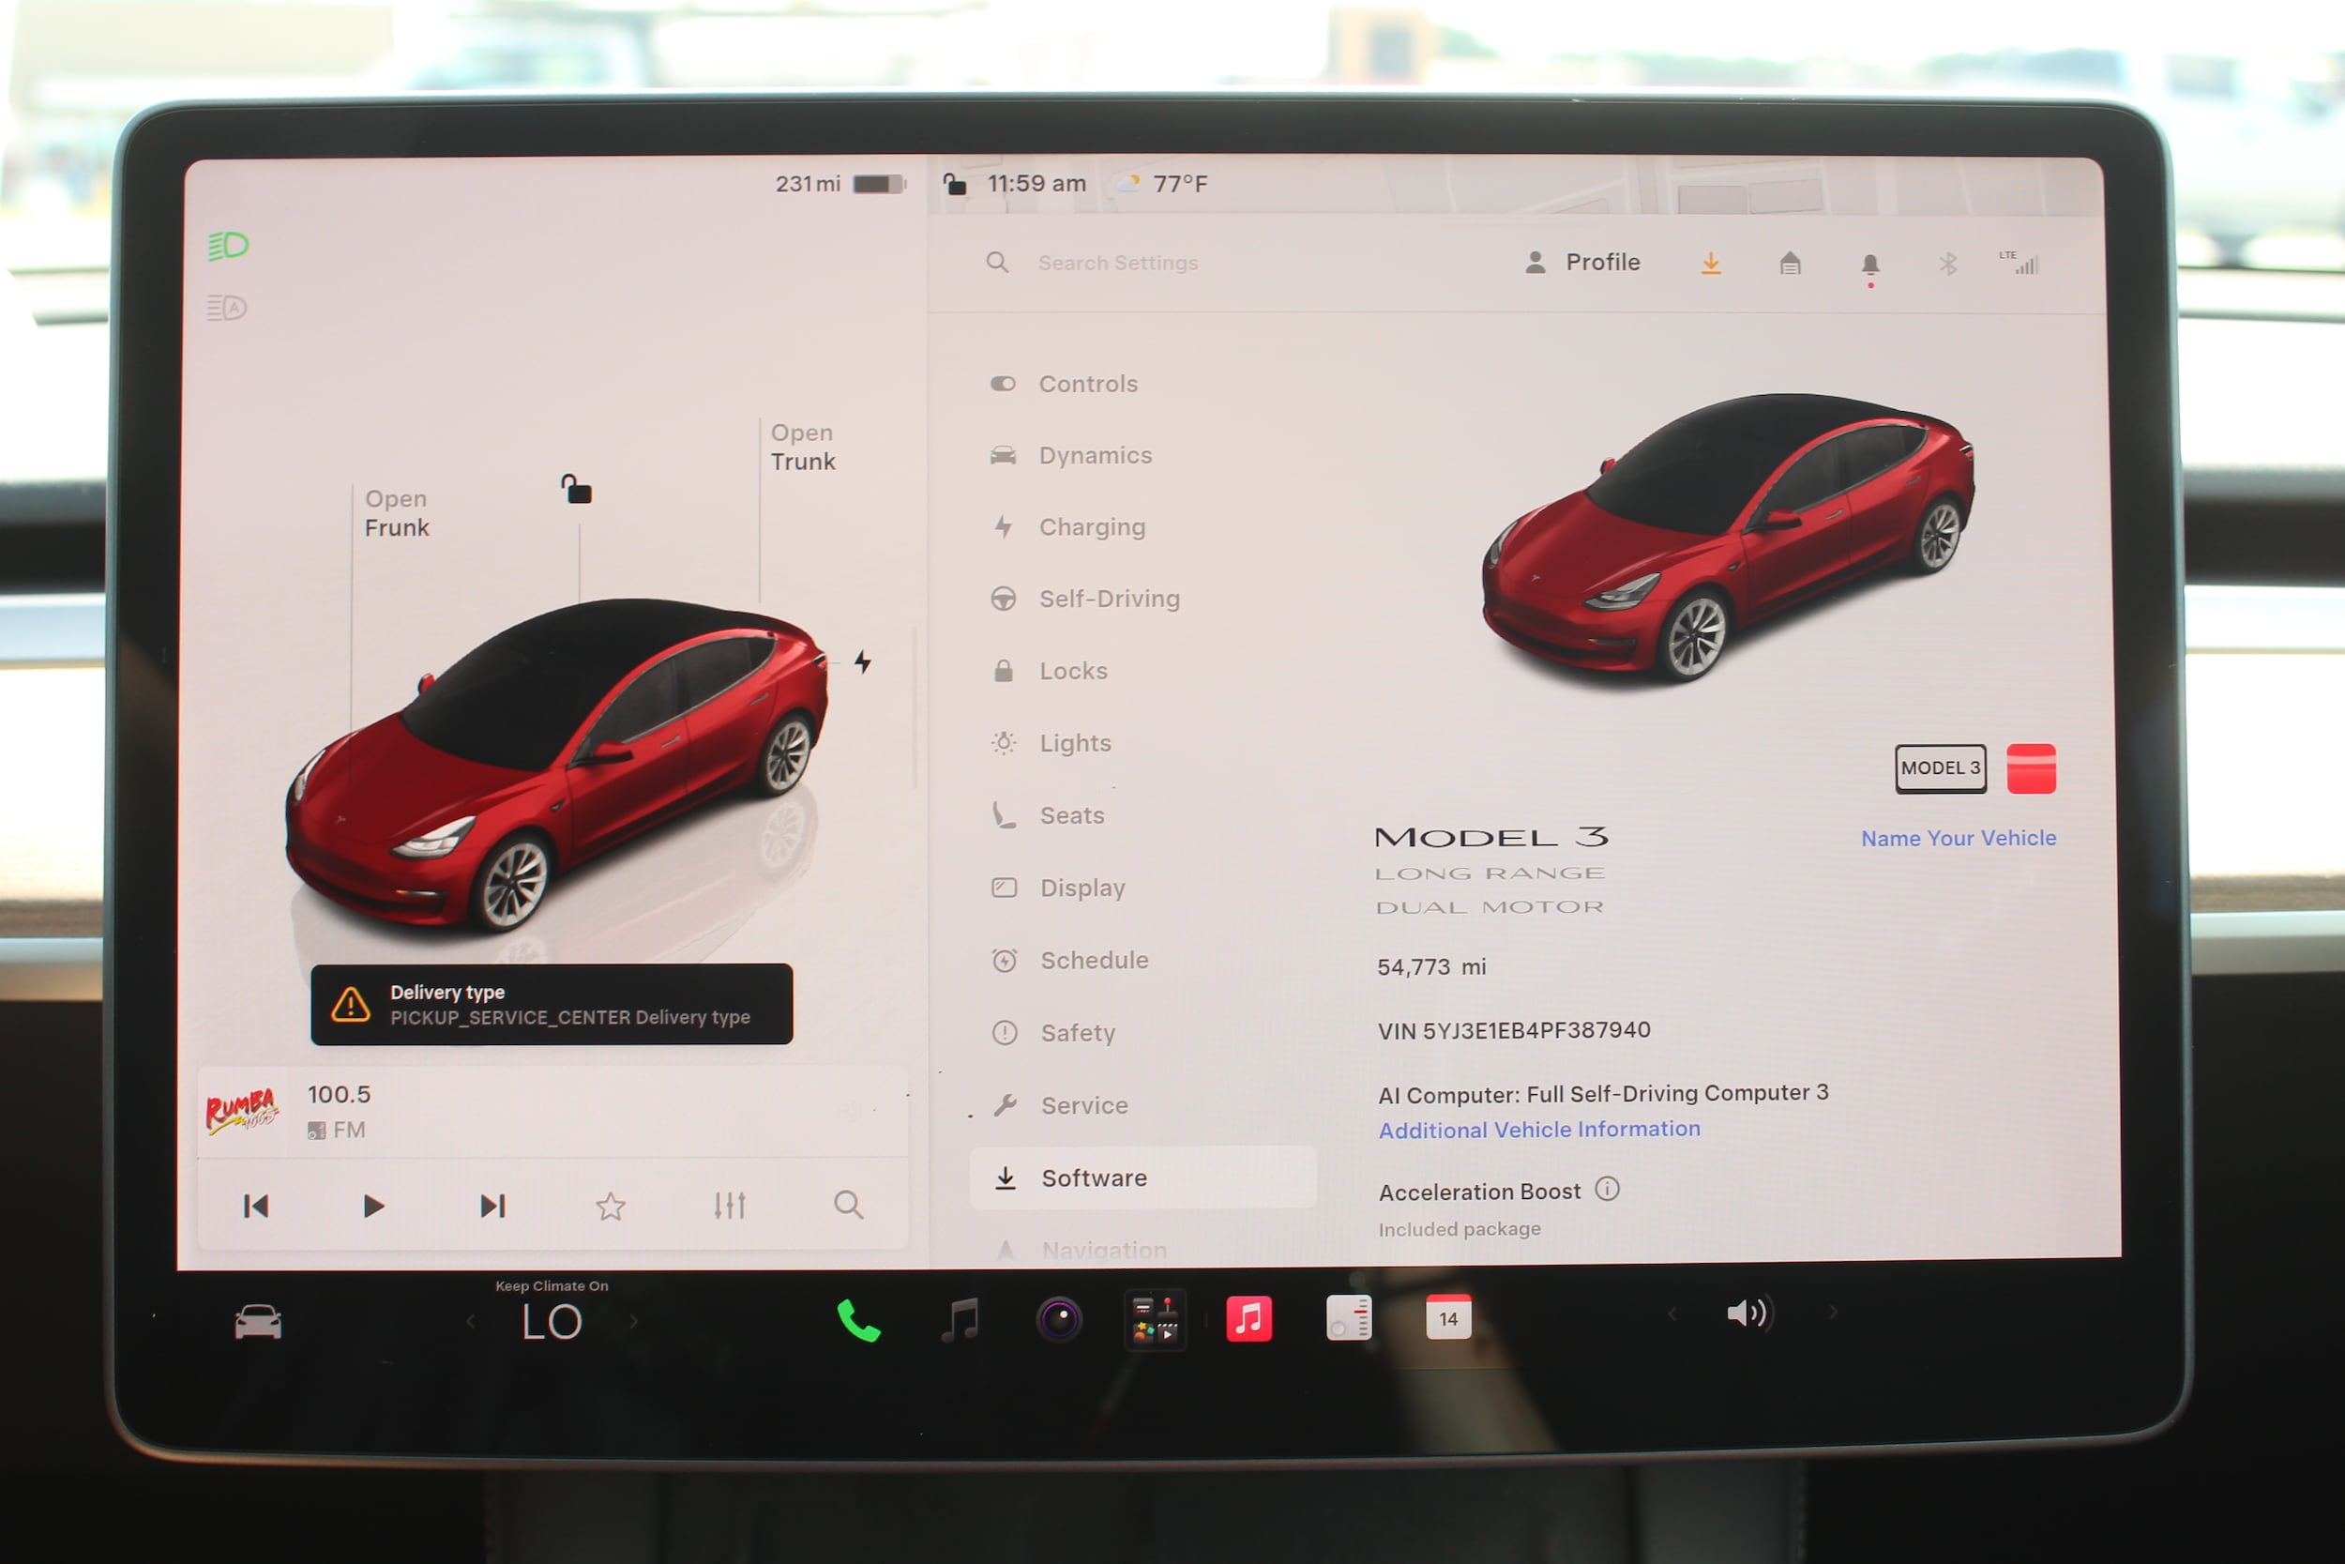Tap the software update download icon
The width and height of the screenshot is (2345, 1564).
coord(1711,264)
